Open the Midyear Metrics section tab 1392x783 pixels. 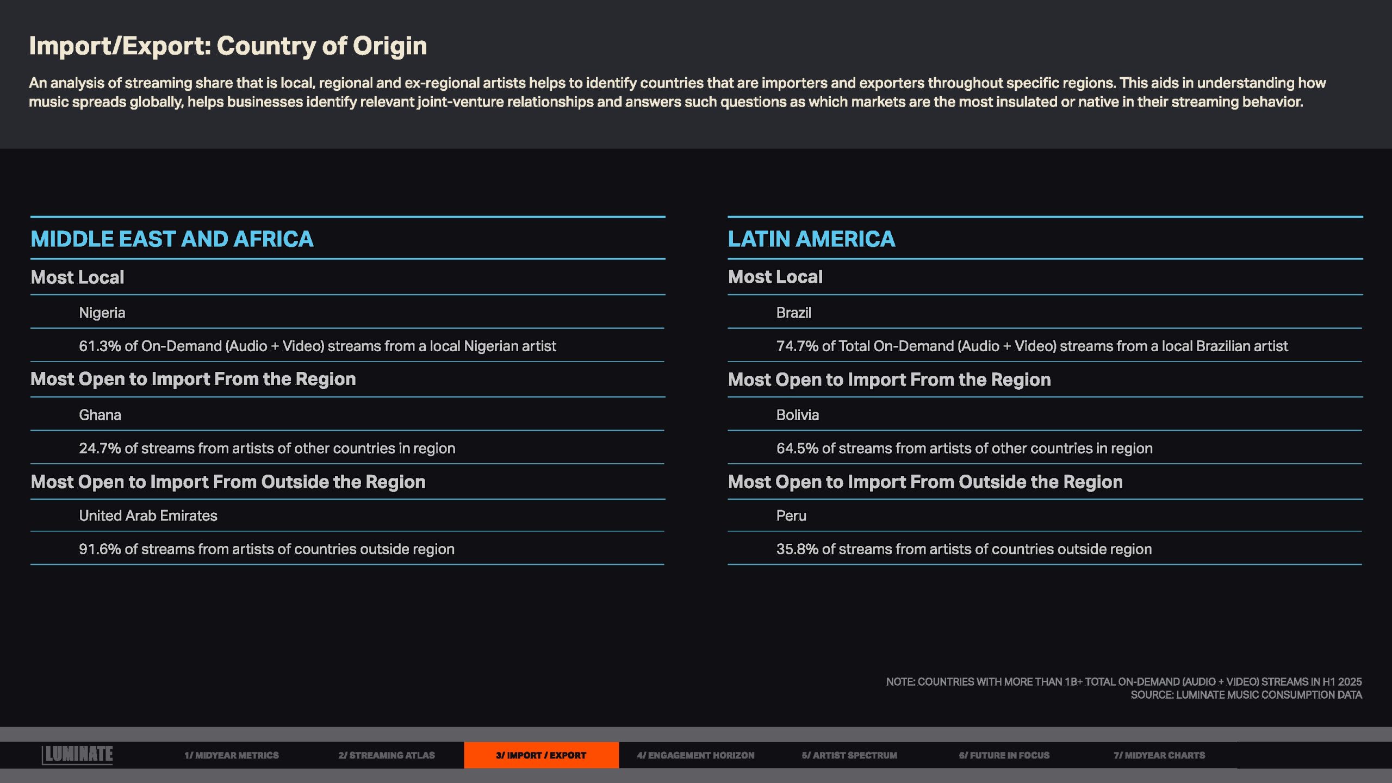tap(232, 755)
